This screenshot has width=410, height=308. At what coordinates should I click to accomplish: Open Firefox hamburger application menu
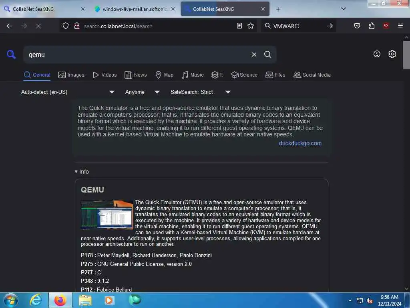coord(400,26)
